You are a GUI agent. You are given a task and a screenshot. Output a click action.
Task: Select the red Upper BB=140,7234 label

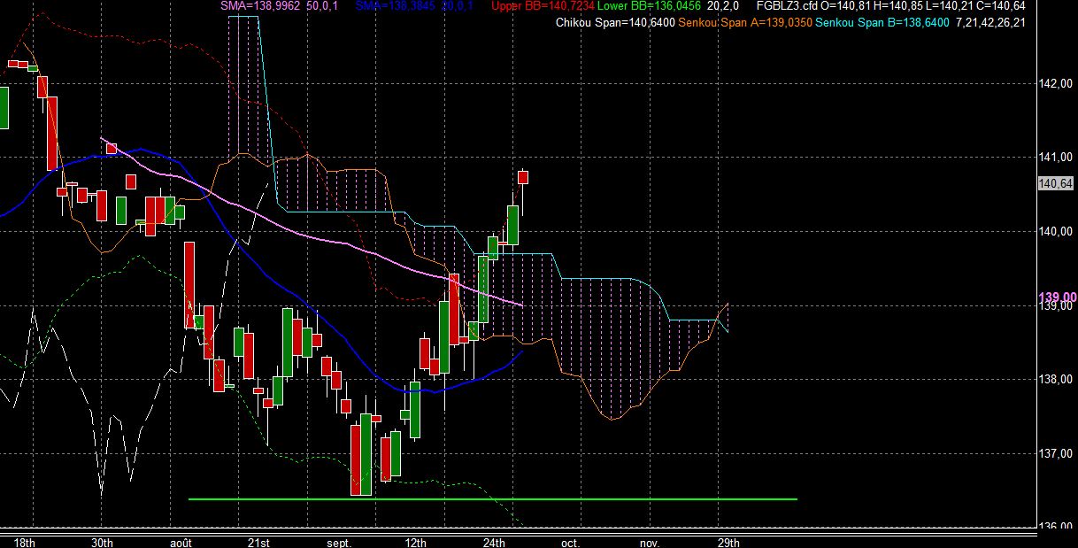pyautogui.click(x=542, y=6)
